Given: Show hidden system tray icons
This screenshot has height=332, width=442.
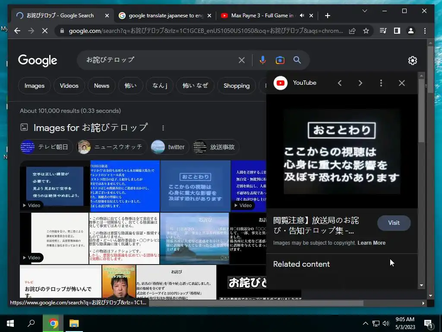Looking at the screenshot, I should [x=365, y=323].
